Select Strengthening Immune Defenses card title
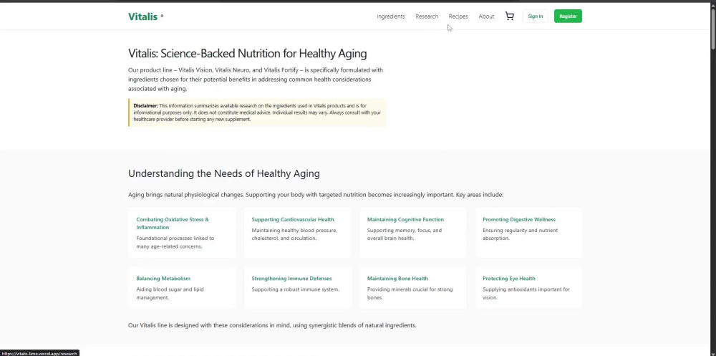716x356 pixels. click(x=292, y=279)
